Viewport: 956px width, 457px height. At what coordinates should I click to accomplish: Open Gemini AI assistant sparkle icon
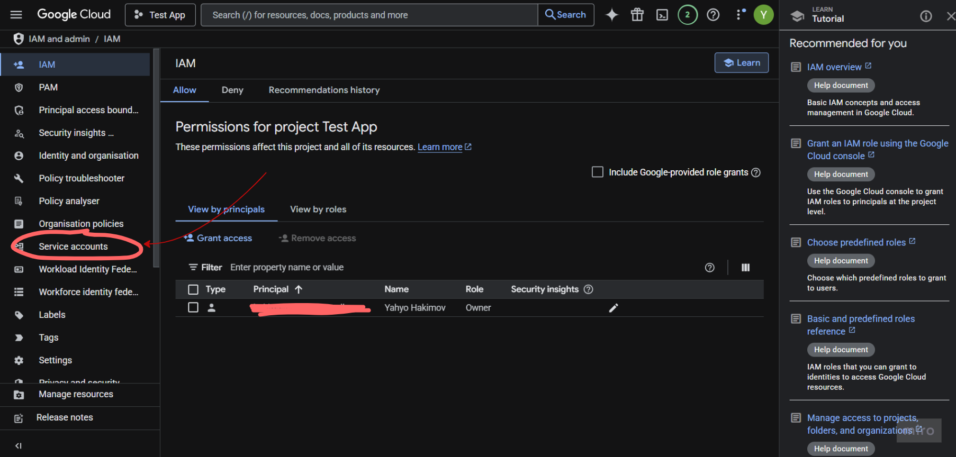[x=612, y=15]
